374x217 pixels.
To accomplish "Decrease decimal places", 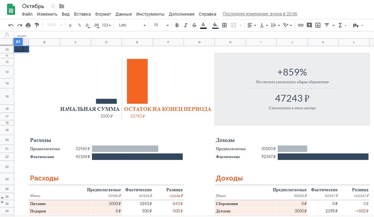I will 88,25.
